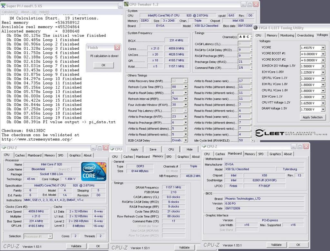This screenshot has width=330, height=251.
Task: Click Command Rate CR 1N value
Action: [x=245, y=68]
